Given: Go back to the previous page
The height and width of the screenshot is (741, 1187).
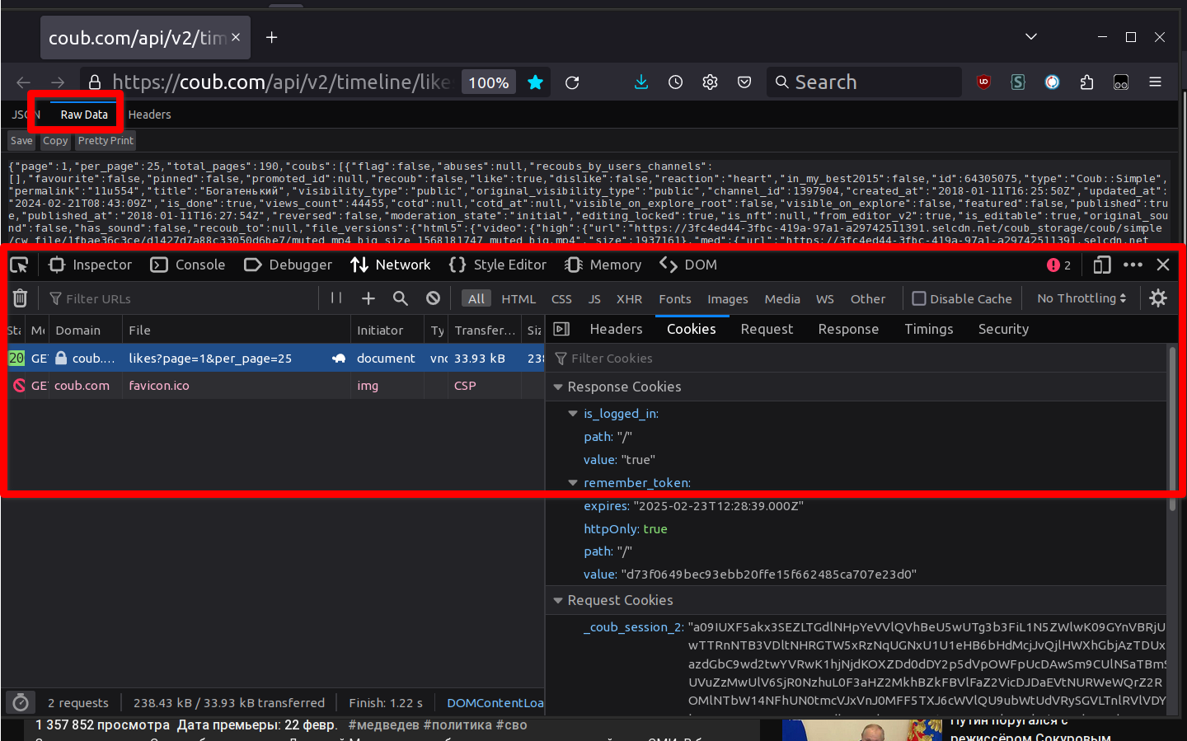Looking at the screenshot, I should tap(23, 82).
